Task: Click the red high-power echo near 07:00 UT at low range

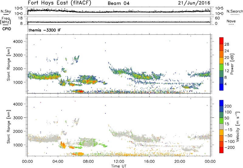Action: (x=80, y=91)
